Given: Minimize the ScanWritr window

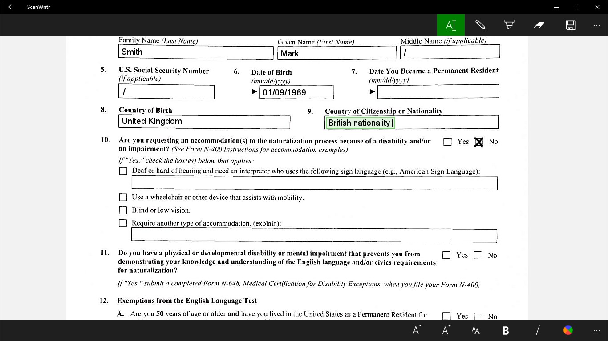Looking at the screenshot, I should (x=556, y=7).
